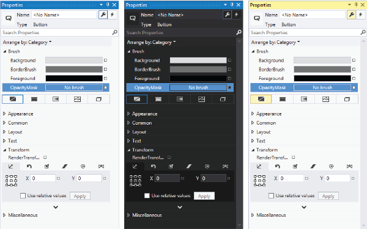The height and width of the screenshot is (229, 367).
Task: Select Flip transform icon in light blue panel
Action: [x=101, y=166]
